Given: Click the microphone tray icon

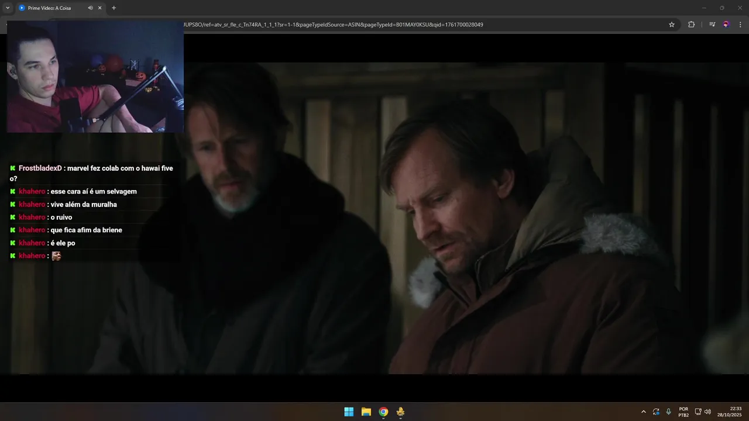Looking at the screenshot, I should 669,412.
